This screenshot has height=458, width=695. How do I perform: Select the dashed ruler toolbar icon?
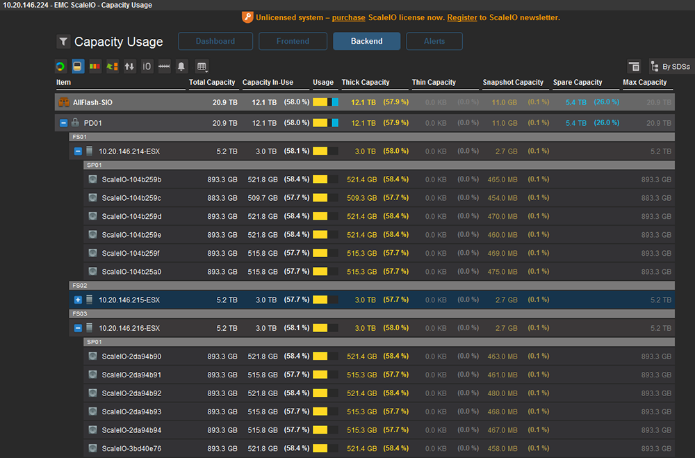pyautogui.click(x=164, y=67)
